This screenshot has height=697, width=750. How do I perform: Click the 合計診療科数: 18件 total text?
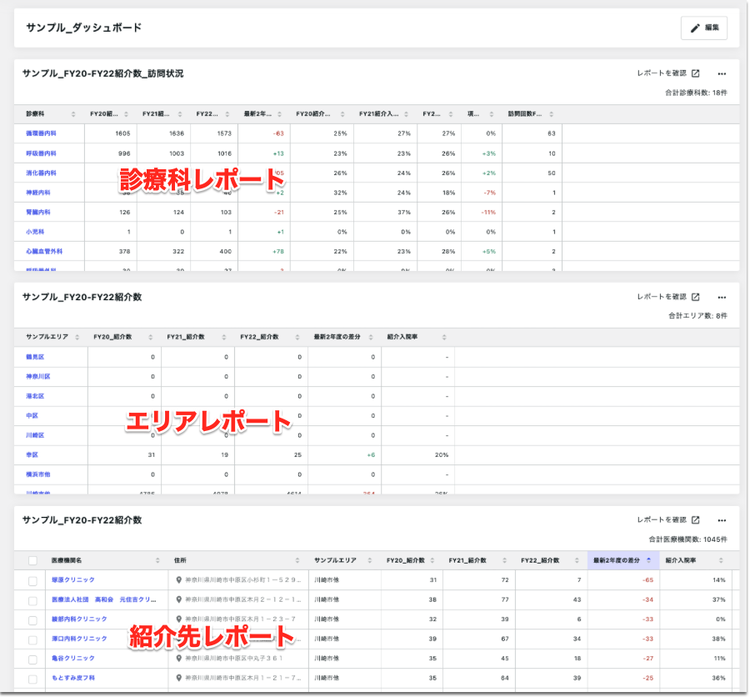pyautogui.click(x=696, y=93)
